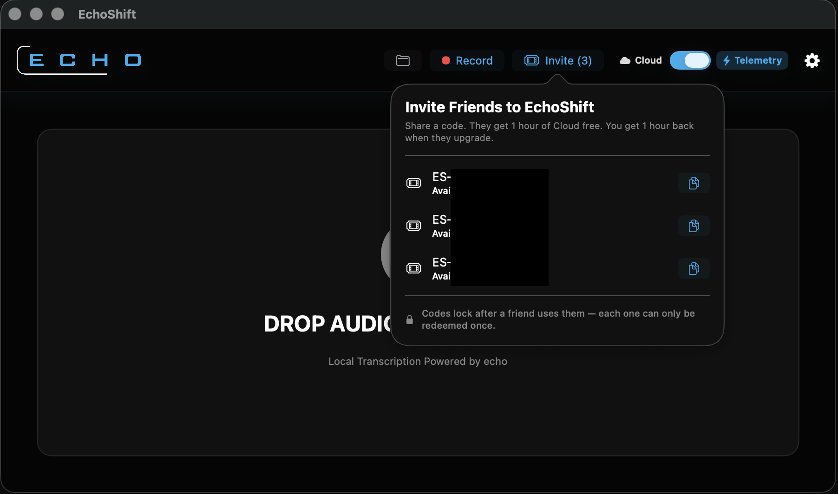Click the lock icon beside codes note
This screenshot has height=494, width=838.
coord(410,319)
